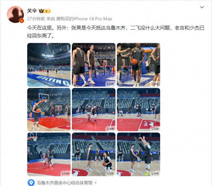The width and height of the screenshot is (212, 186).
Task: Open the post options chevron dropdown
Action: click(x=202, y=7)
